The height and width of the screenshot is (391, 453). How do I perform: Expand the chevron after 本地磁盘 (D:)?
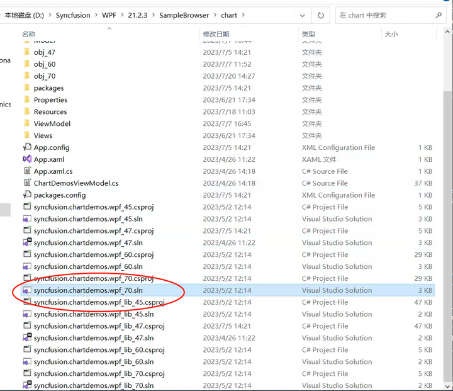point(50,15)
